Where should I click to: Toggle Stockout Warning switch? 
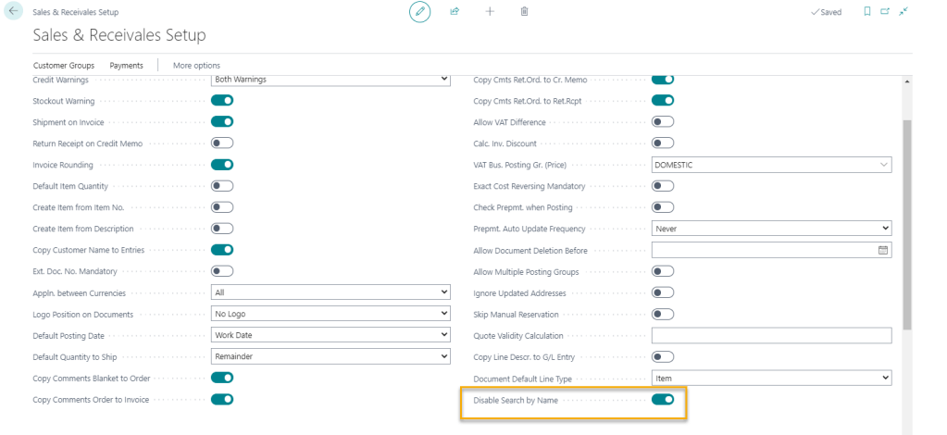pos(222,100)
